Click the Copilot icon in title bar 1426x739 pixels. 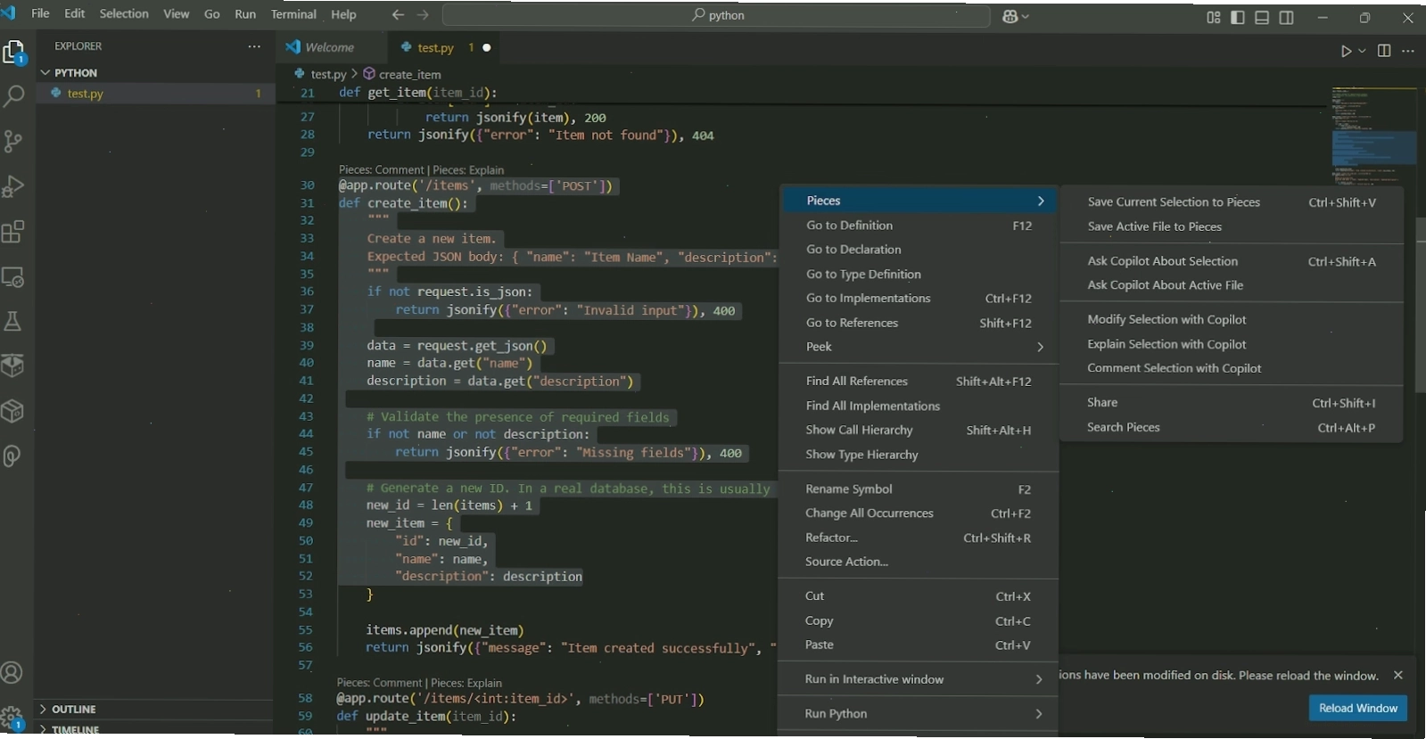(x=1010, y=16)
